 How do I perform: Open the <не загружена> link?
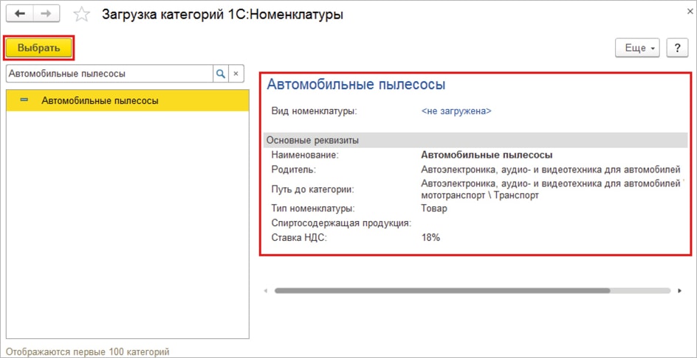pyautogui.click(x=456, y=111)
